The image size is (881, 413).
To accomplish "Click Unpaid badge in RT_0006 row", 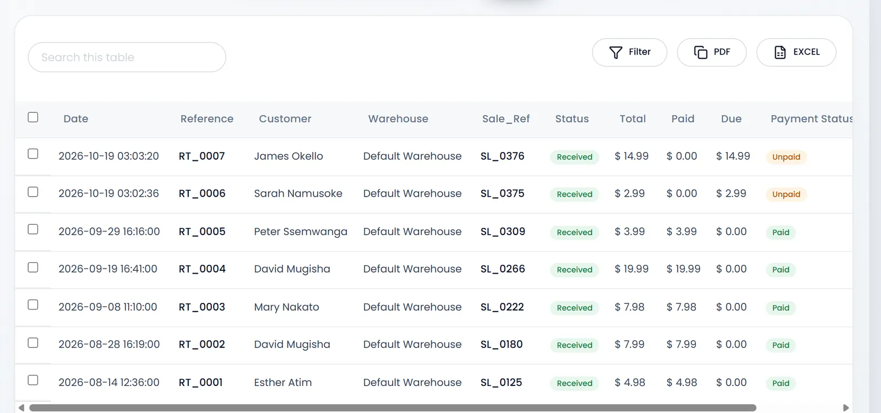I will coord(786,194).
